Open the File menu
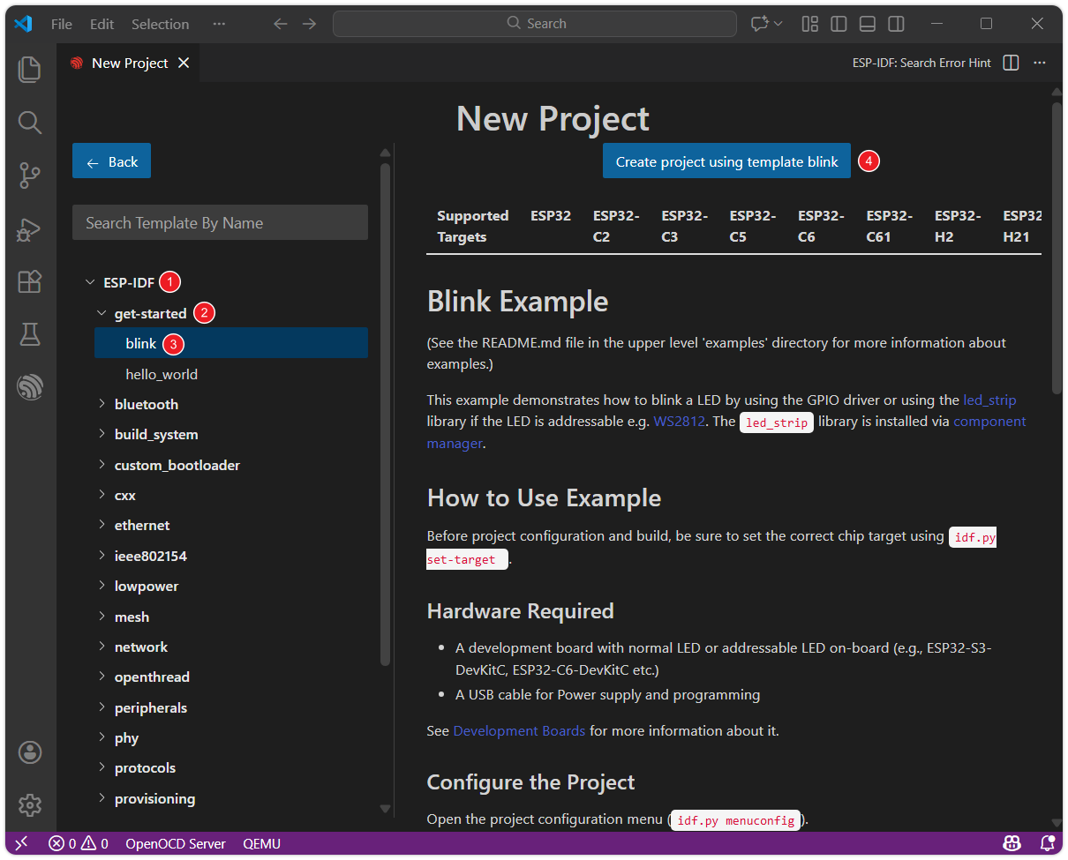1068x860 pixels. [x=62, y=24]
